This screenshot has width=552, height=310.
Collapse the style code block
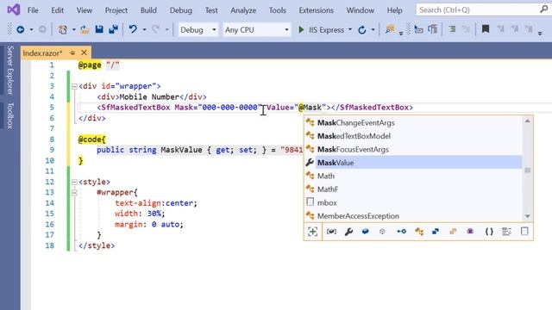(x=74, y=182)
